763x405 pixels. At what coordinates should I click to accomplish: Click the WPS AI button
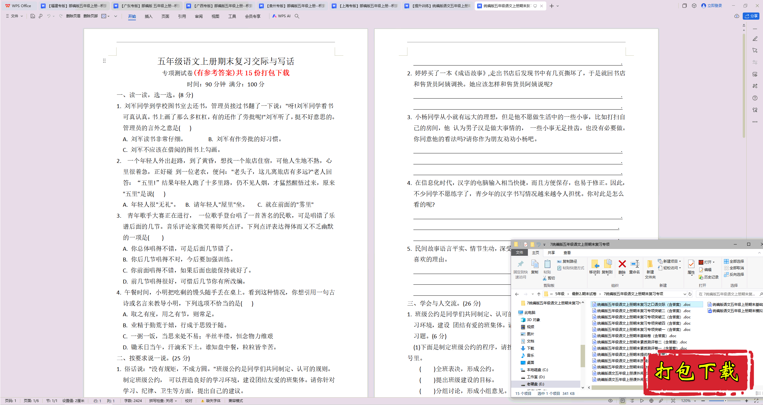coord(281,16)
